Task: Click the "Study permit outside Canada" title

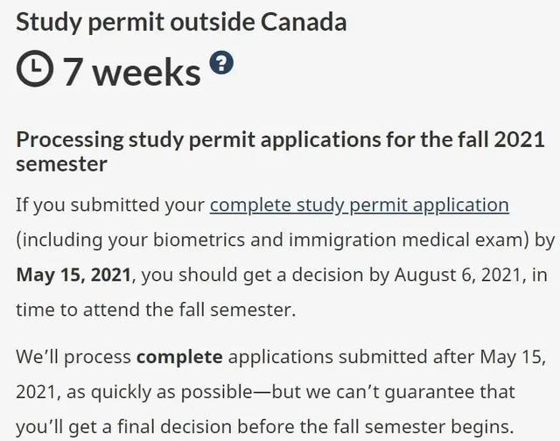Action: (181, 20)
